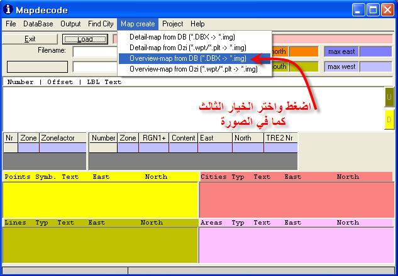Click the max east value field

[376, 51]
